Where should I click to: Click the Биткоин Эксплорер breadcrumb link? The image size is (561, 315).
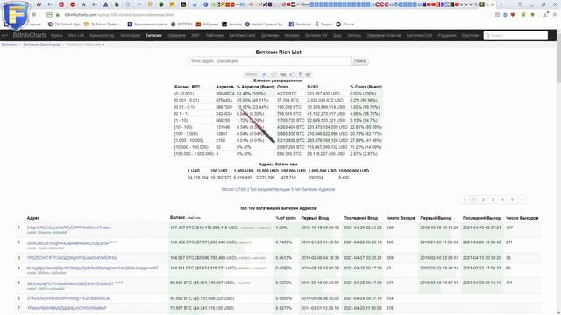pyautogui.click(x=42, y=45)
